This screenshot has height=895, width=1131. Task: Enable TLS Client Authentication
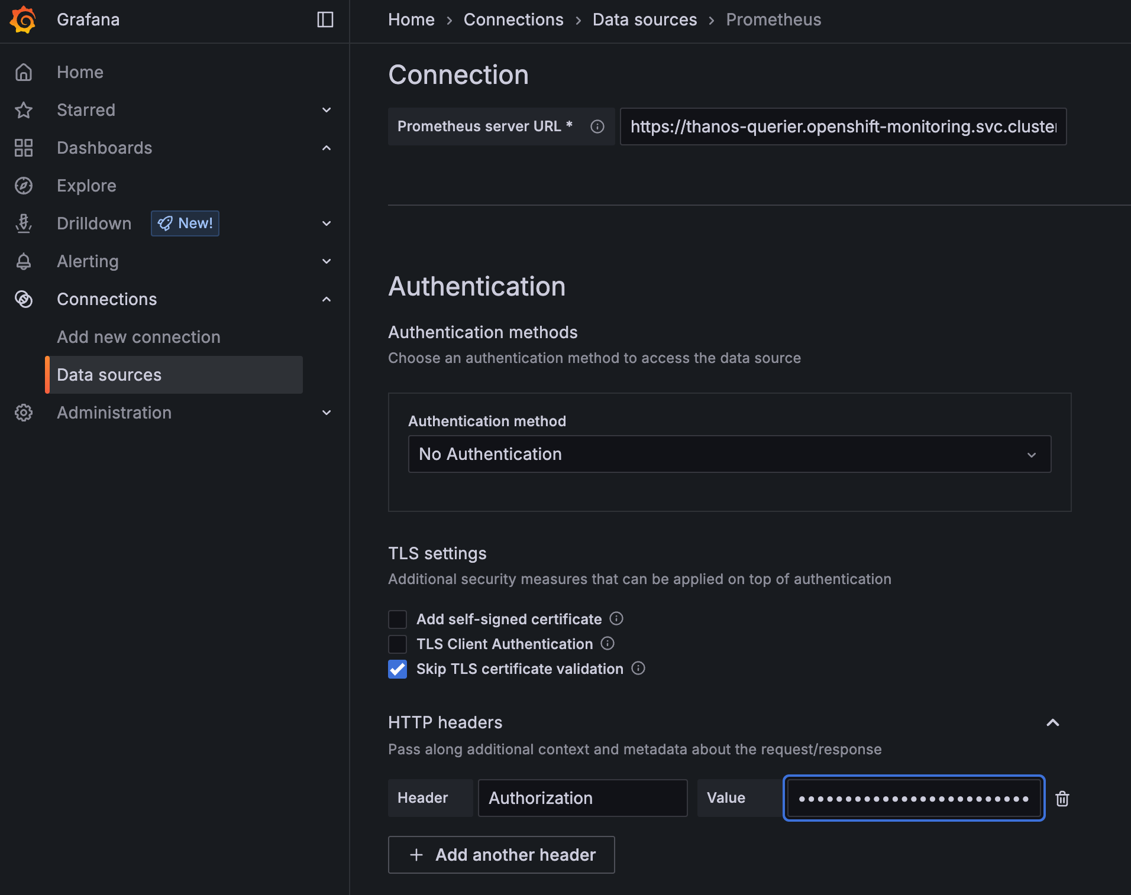click(x=397, y=644)
